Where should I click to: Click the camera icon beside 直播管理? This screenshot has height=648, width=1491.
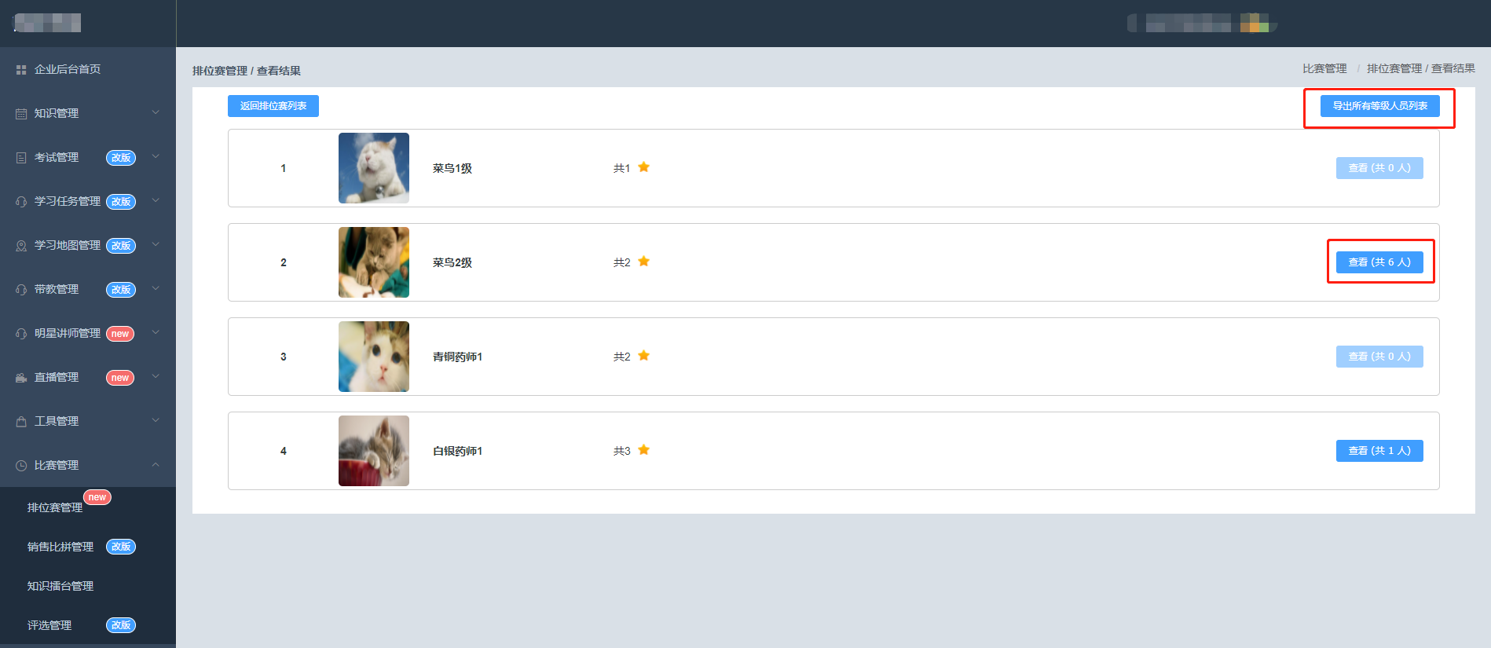21,378
